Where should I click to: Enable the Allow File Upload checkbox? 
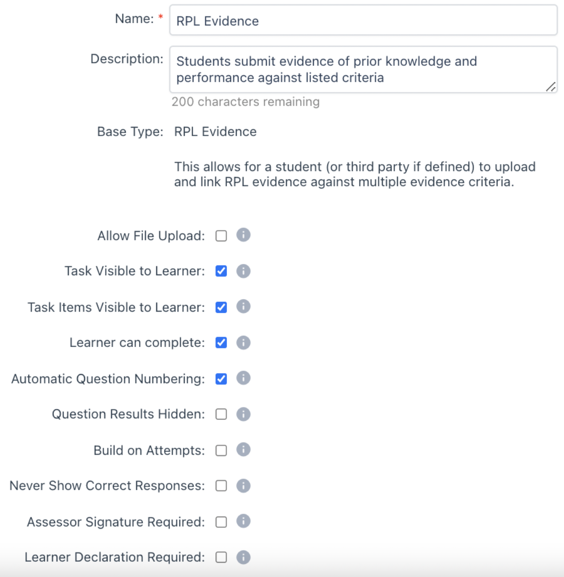pos(221,235)
